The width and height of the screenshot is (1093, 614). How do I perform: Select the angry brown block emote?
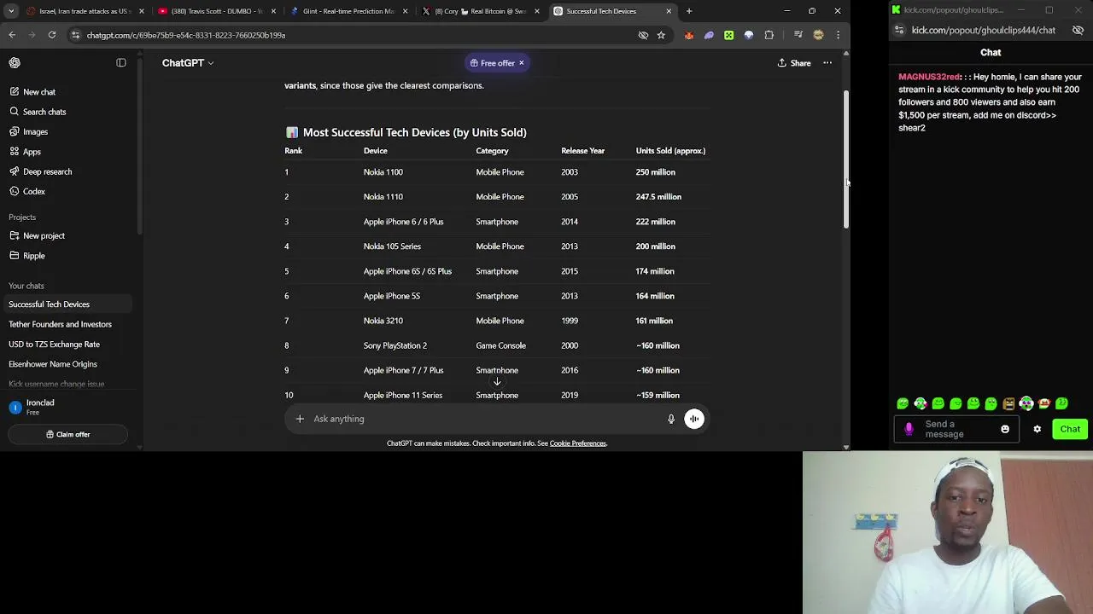click(1008, 403)
